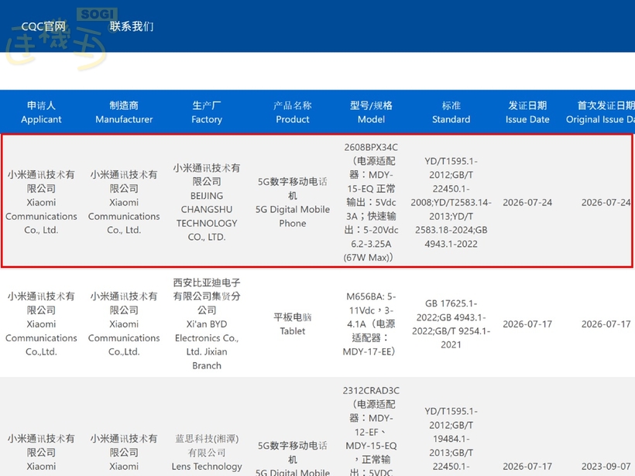The width and height of the screenshot is (635, 476).
Task: Open the 联系我们 contact link
Action: pos(131,26)
